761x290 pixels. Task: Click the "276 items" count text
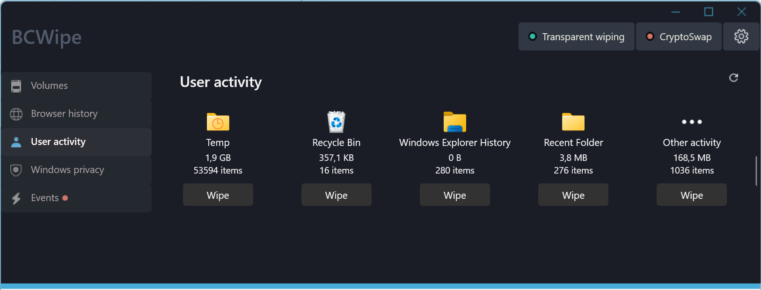point(573,170)
